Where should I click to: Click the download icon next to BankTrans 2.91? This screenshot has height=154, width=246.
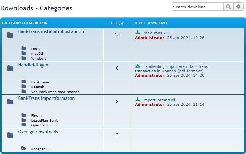(x=138, y=33)
